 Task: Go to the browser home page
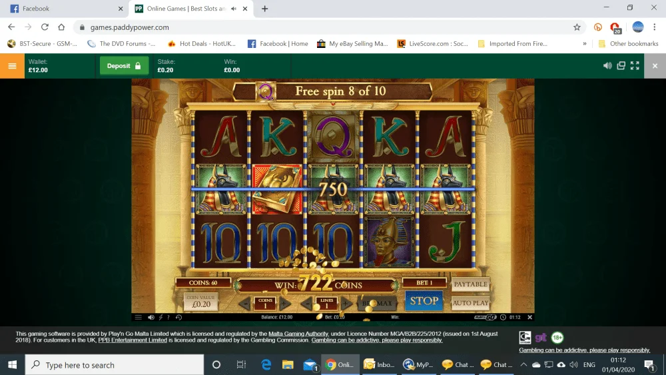pos(61,27)
